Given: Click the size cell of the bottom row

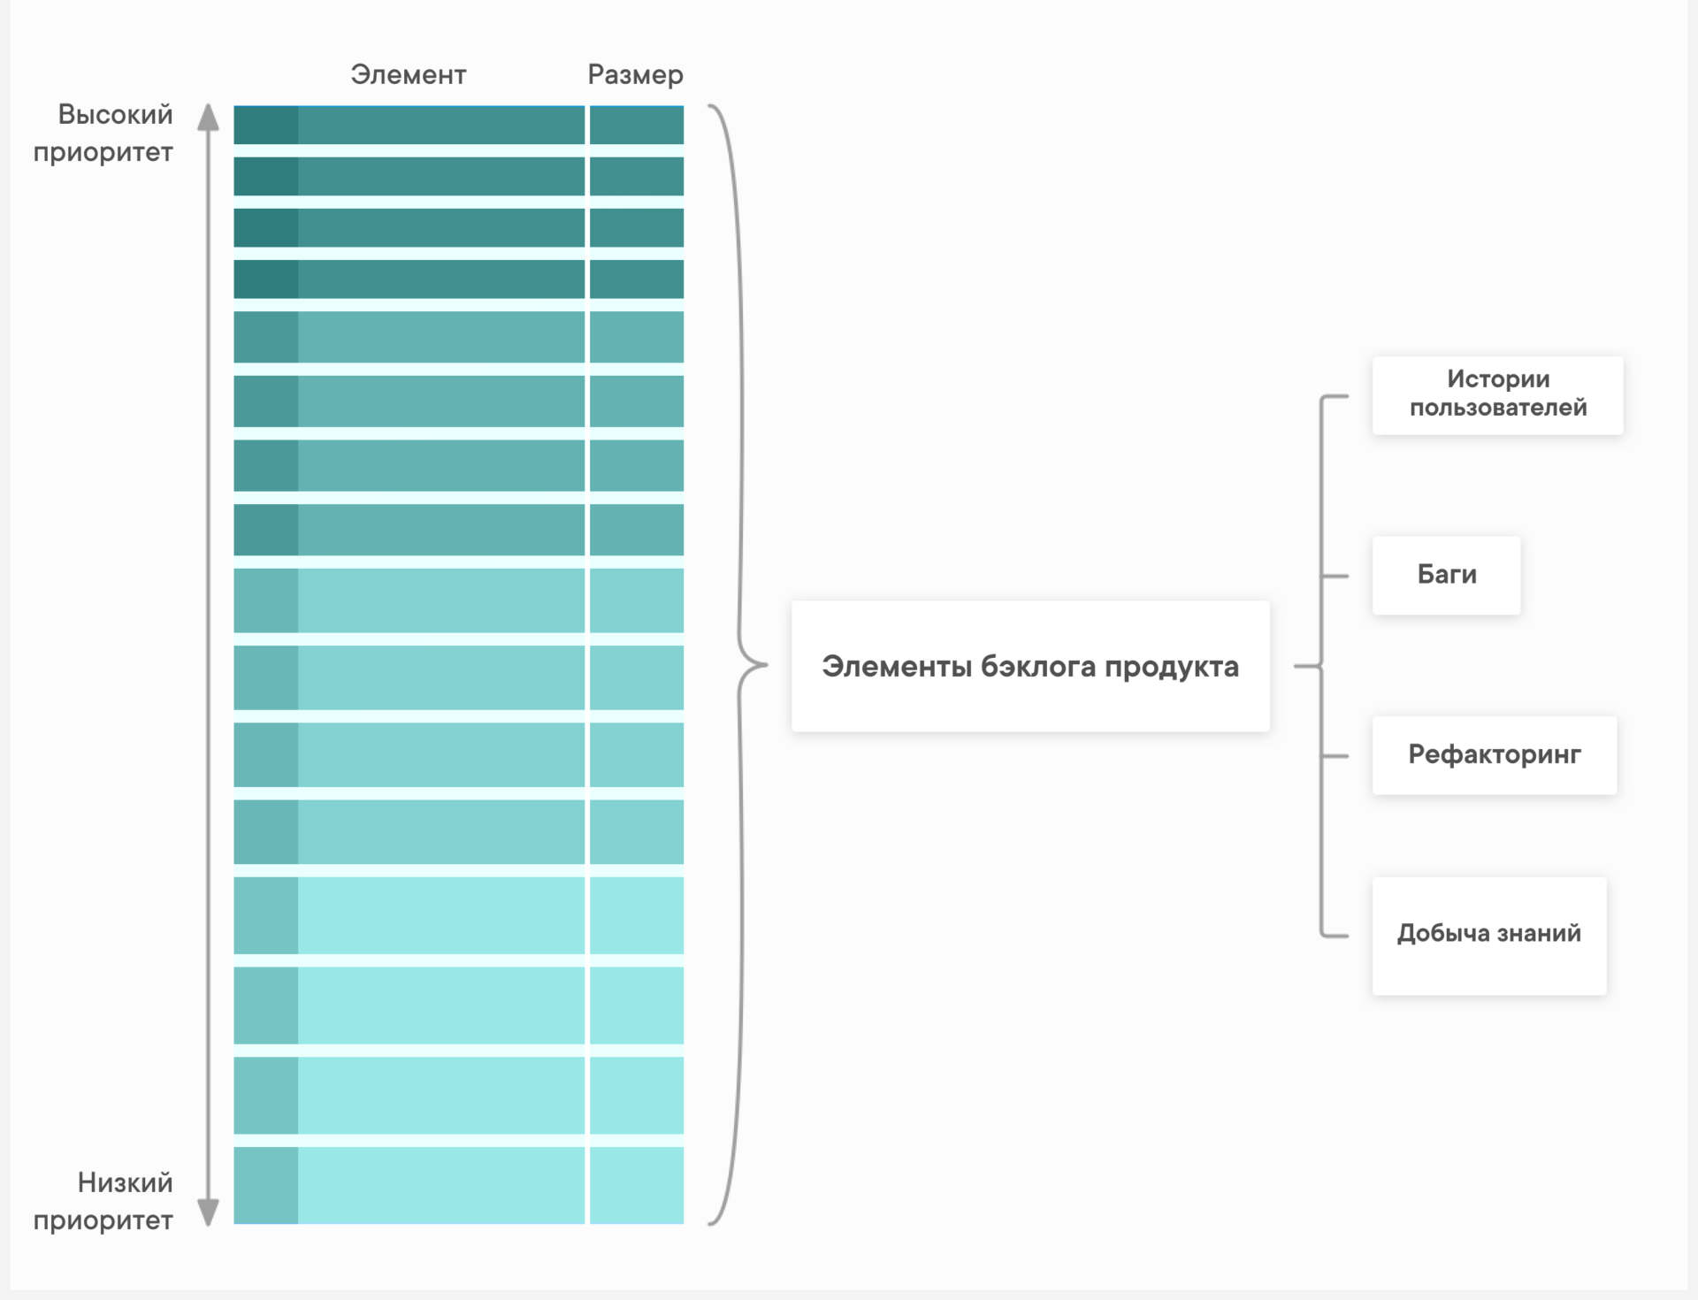Looking at the screenshot, I should coord(637,1185).
